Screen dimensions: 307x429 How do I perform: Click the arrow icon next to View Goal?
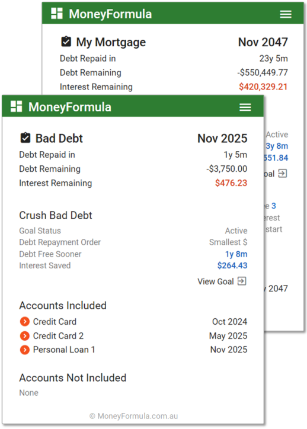point(242,281)
